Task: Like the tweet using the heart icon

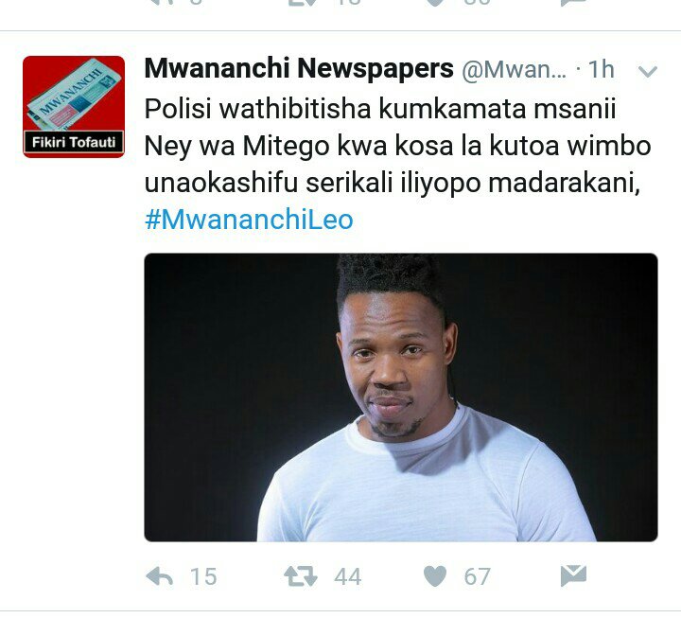Action: 435,576
